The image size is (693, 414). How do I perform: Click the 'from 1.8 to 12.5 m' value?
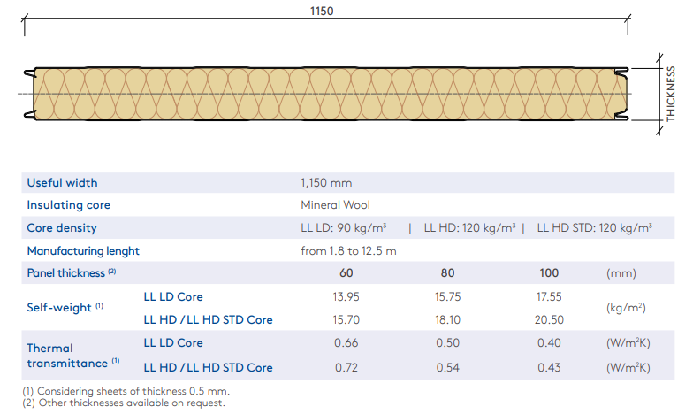(x=348, y=251)
